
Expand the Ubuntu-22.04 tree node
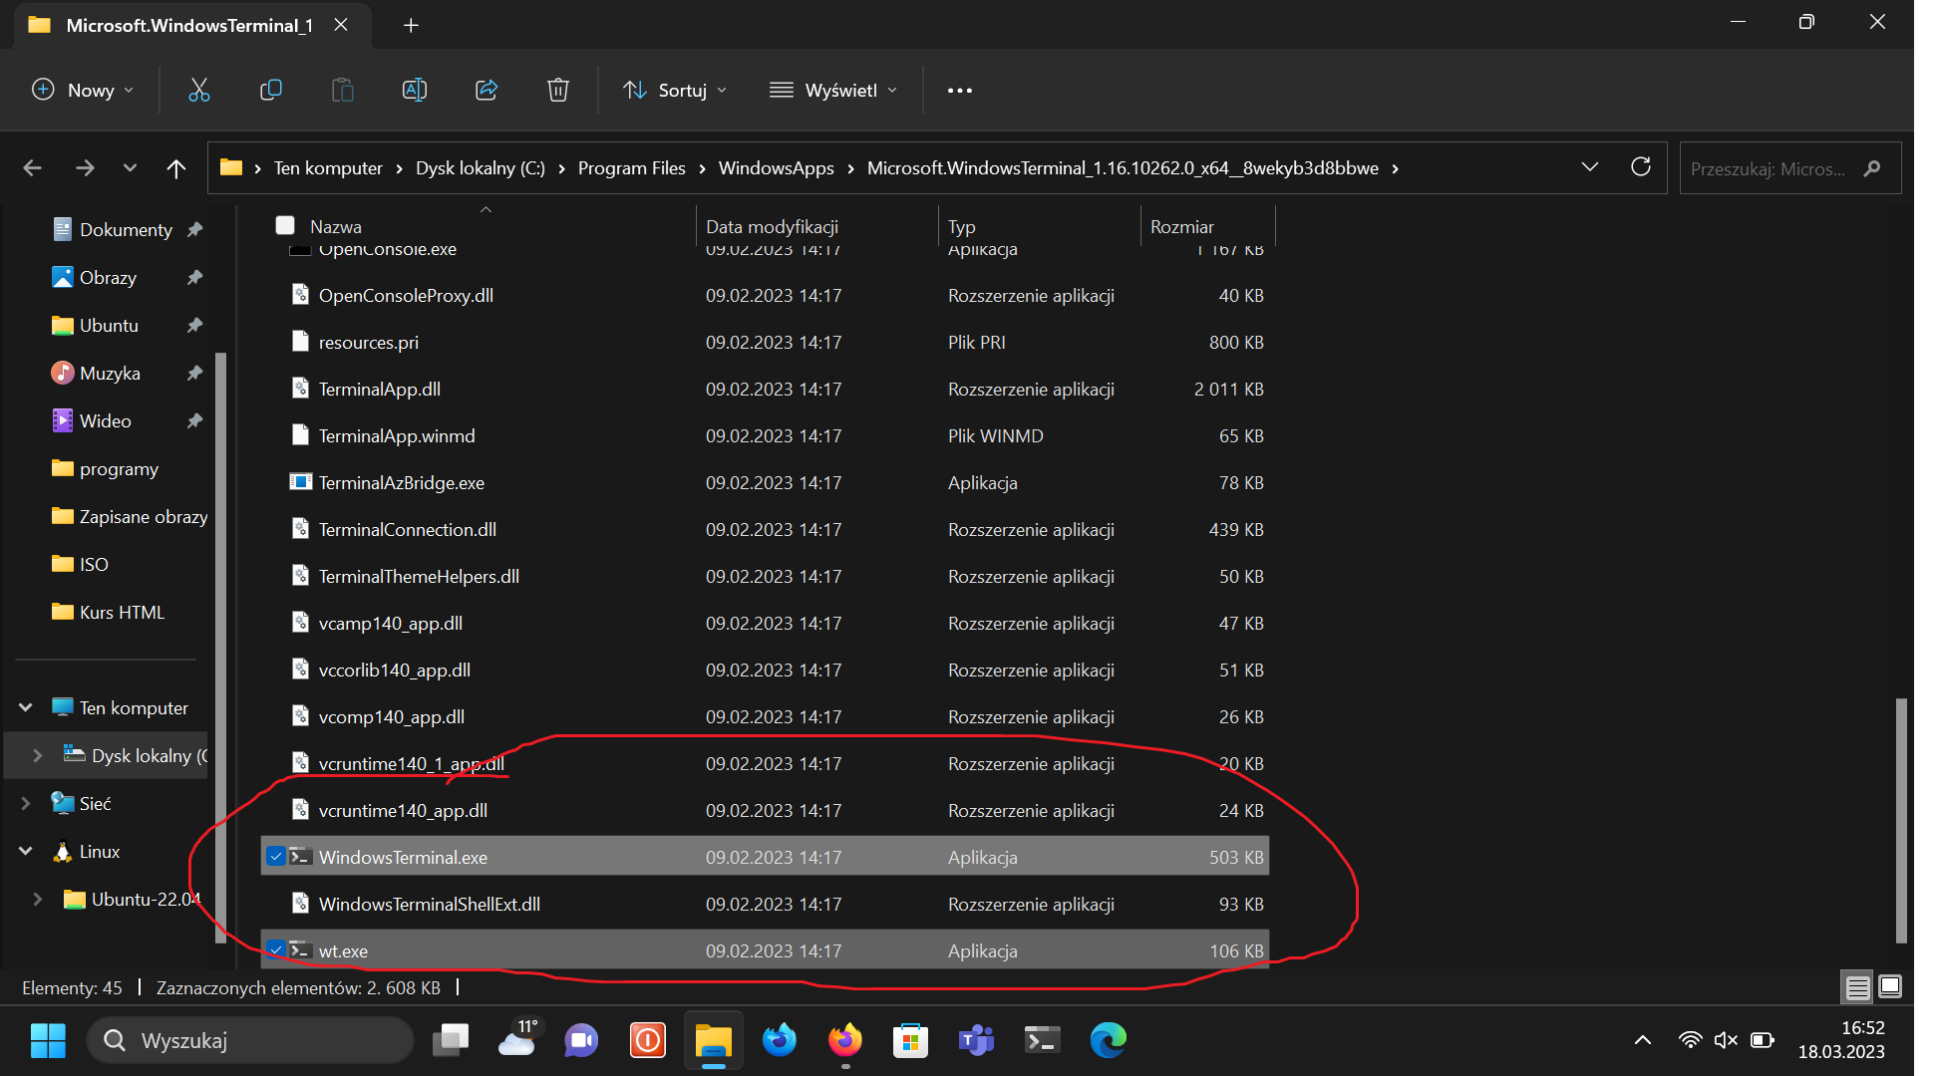click(38, 899)
